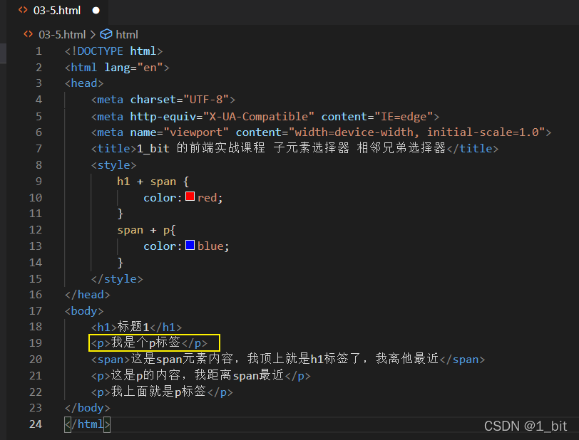The image size is (579, 440).
Task: Click the HTML file icon on the tab
Action: [x=23, y=11]
